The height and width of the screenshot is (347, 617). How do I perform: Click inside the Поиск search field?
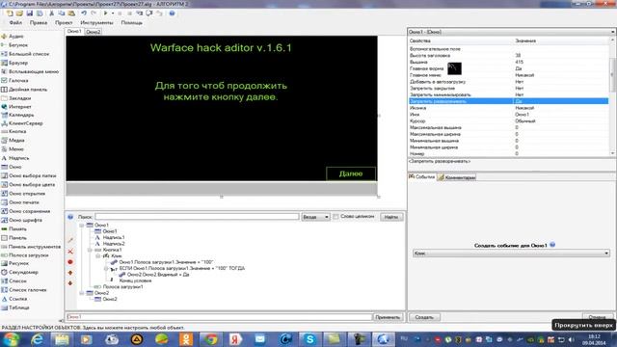point(197,217)
